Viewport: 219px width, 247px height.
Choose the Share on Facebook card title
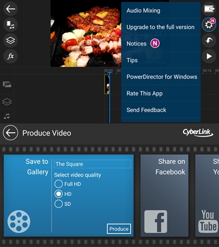tap(170, 167)
